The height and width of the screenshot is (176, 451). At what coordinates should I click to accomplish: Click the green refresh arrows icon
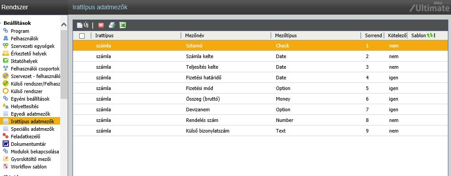click(430, 35)
